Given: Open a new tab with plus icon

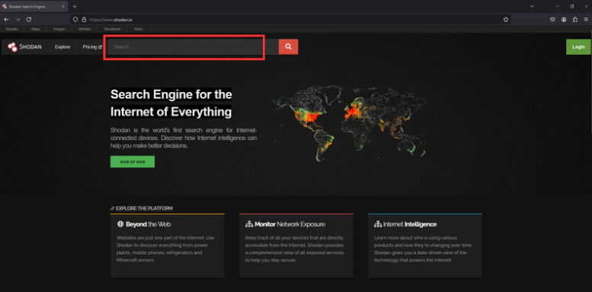Looking at the screenshot, I should [x=75, y=6].
